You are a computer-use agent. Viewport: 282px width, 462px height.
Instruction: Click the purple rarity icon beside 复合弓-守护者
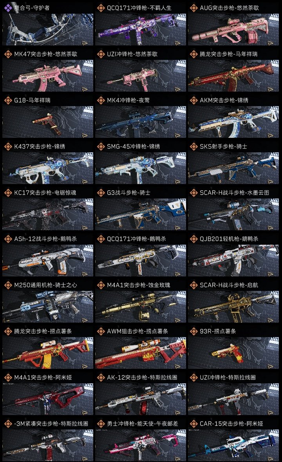point(8,8)
